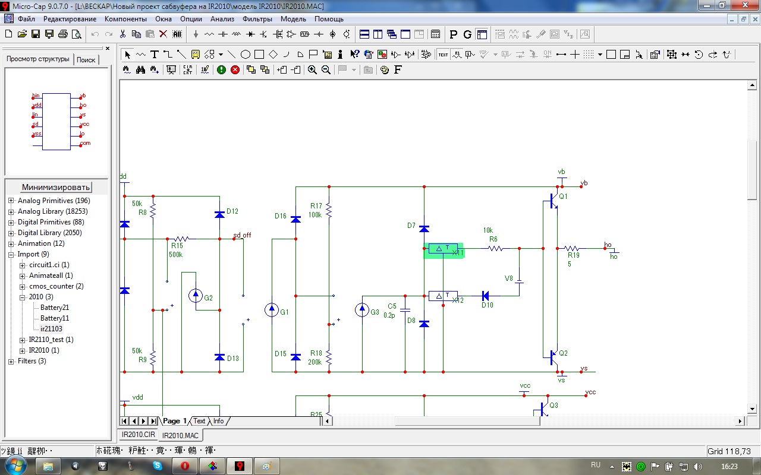Click the red circle X icon

(x=235, y=69)
